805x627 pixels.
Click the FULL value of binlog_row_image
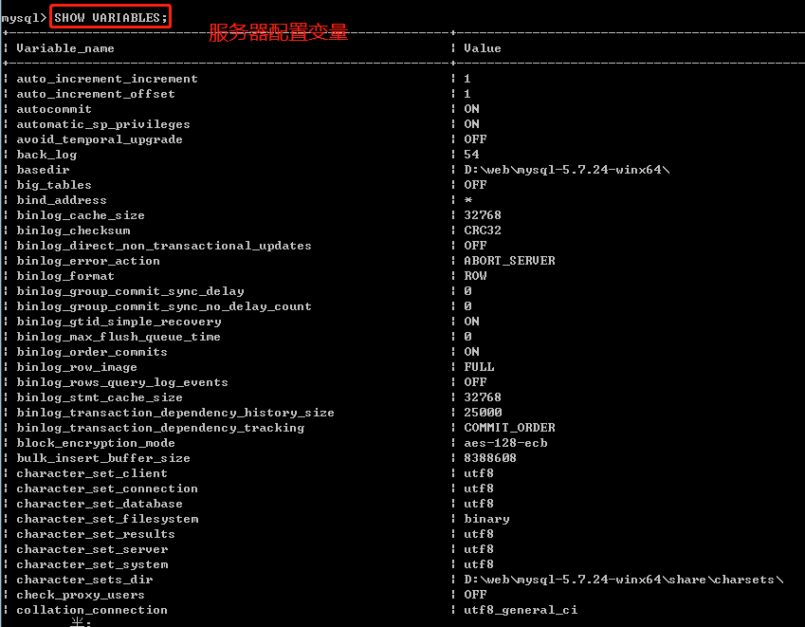point(479,367)
